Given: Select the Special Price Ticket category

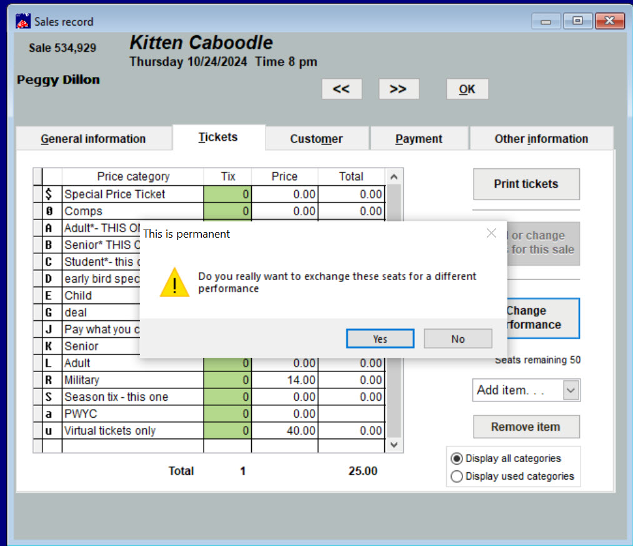Looking at the screenshot, I should point(133,195).
